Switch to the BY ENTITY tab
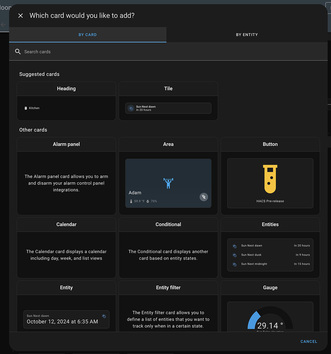 tap(247, 35)
